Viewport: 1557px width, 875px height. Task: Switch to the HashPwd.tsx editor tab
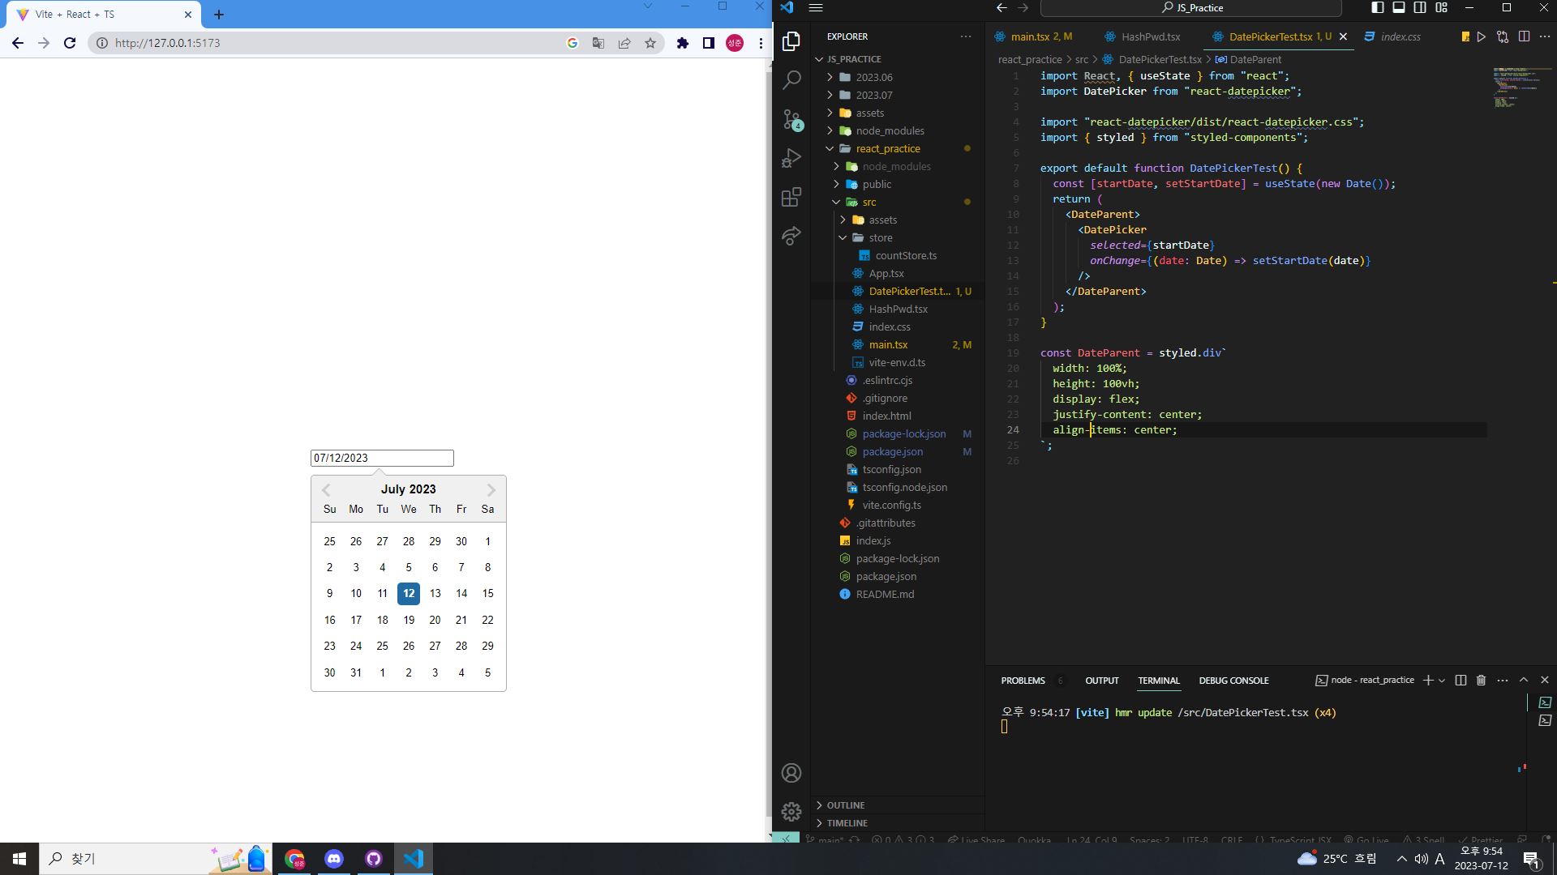pos(1150,36)
